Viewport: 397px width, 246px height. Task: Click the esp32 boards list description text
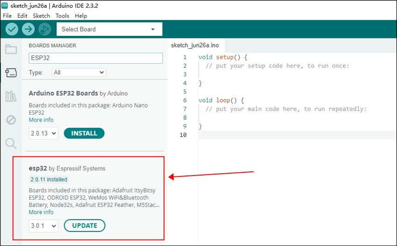tap(94, 197)
